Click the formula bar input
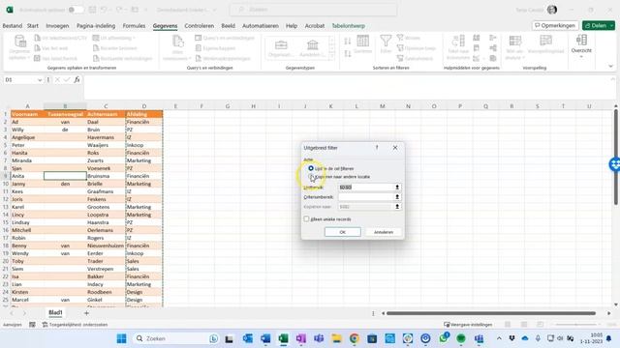Screen dimensions: 620x348 point(346,87)
